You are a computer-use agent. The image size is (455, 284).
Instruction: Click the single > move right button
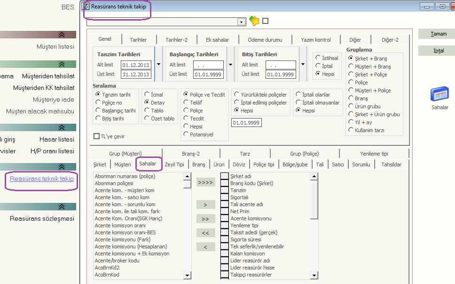(x=205, y=205)
